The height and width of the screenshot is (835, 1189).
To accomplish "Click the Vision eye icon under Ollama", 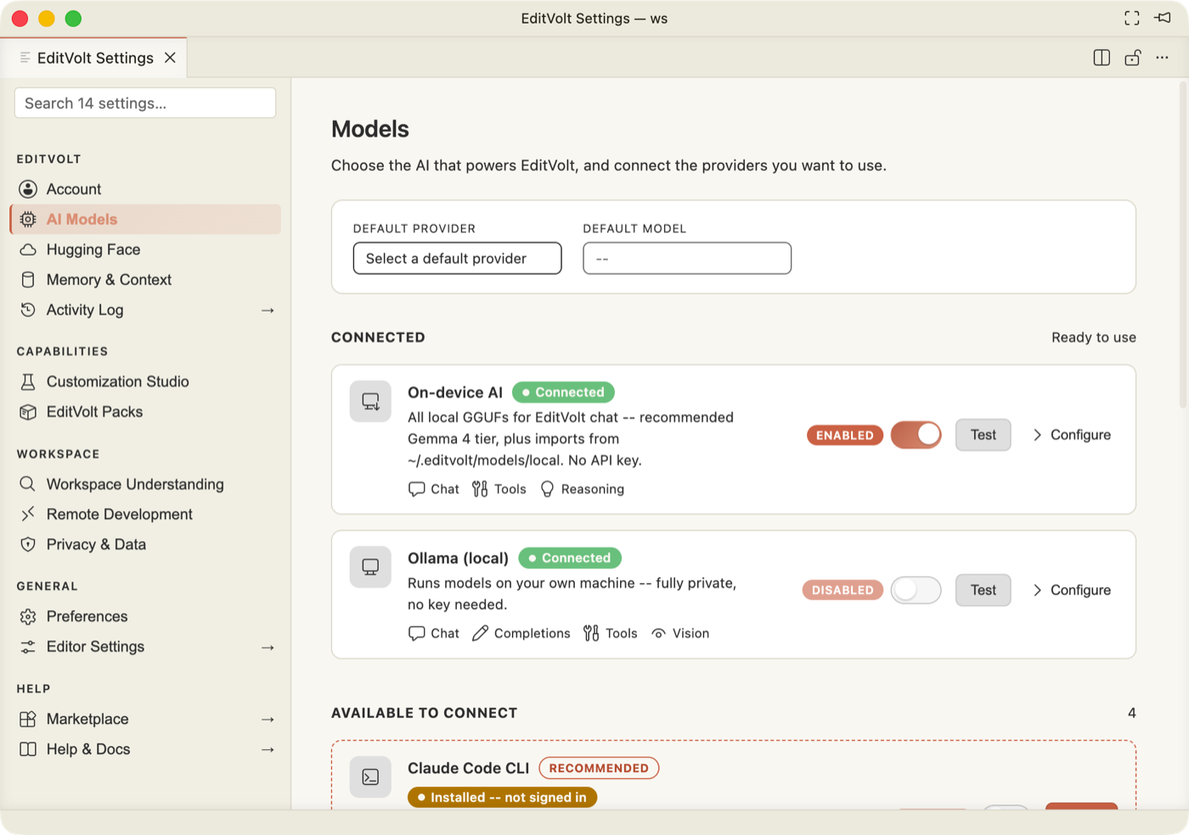I will [x=658, y=633].
